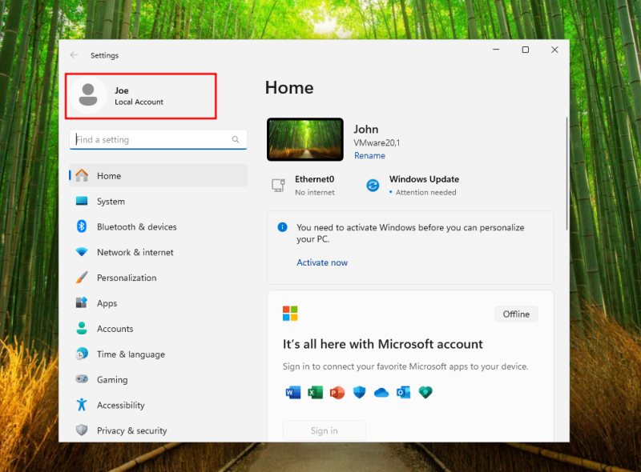Click the Home icon in sidebar

coord(82,176)
